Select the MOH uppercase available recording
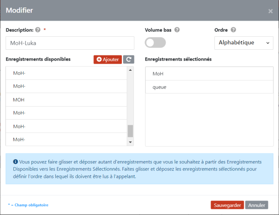The height and width of the screenshot is (215, 279). [66, 100]
